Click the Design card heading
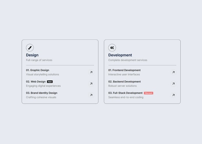The width and height of the screenshot is (202, 144). point(32,55)
